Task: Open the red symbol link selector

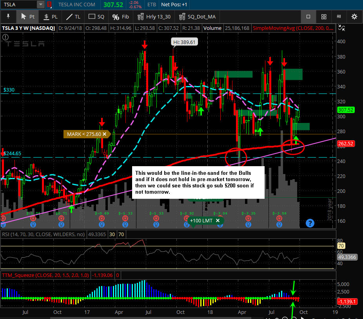Action: [x=49, y=5]
